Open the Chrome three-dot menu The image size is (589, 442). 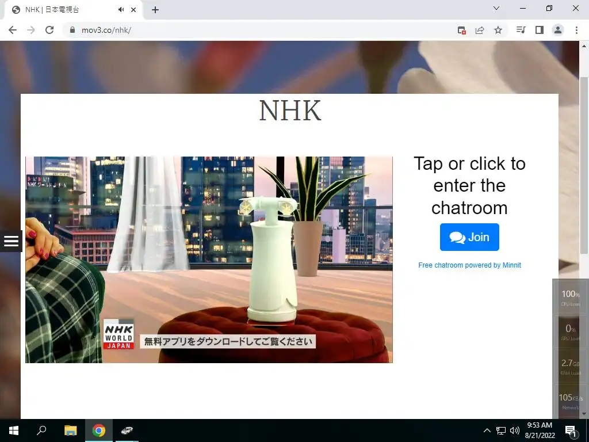(576, 30)
